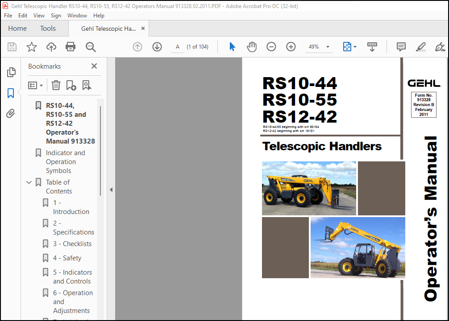Screen dimensions: 449x321
Task: Open 5 - Indicators and Controls bookmark
Action: (72, 277)
